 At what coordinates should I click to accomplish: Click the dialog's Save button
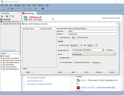tap(60, 72)
